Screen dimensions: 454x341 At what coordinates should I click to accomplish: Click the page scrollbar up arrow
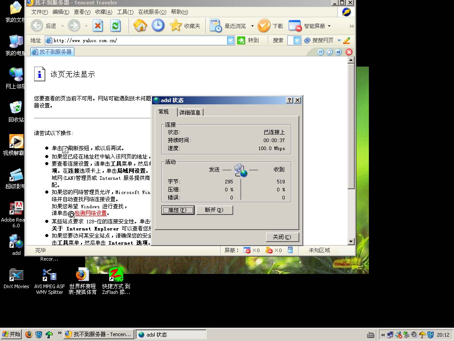click(351, 60)
